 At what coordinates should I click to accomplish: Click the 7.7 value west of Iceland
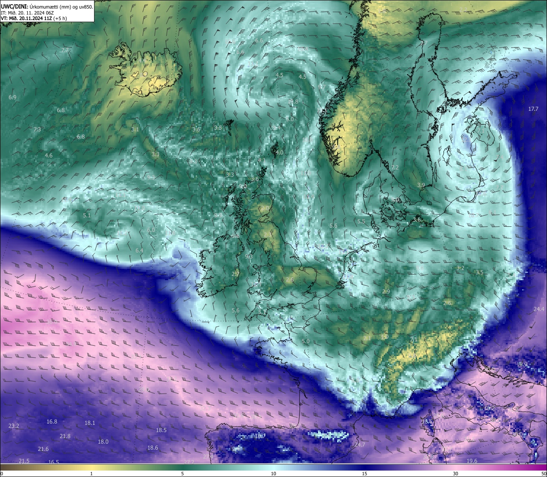65,50
